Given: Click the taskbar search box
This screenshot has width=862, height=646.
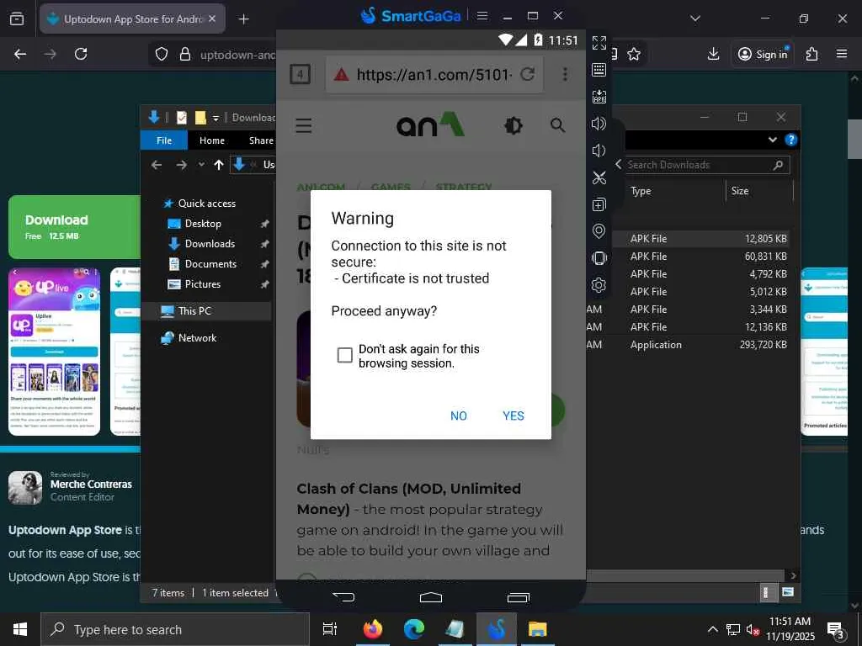Looking at the screenshot, I should point(175,629).
